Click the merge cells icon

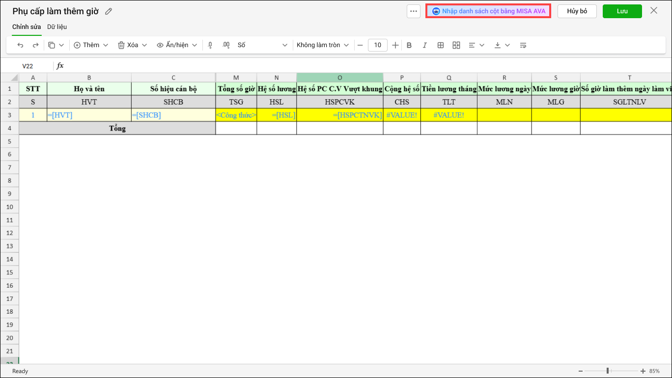456,45
